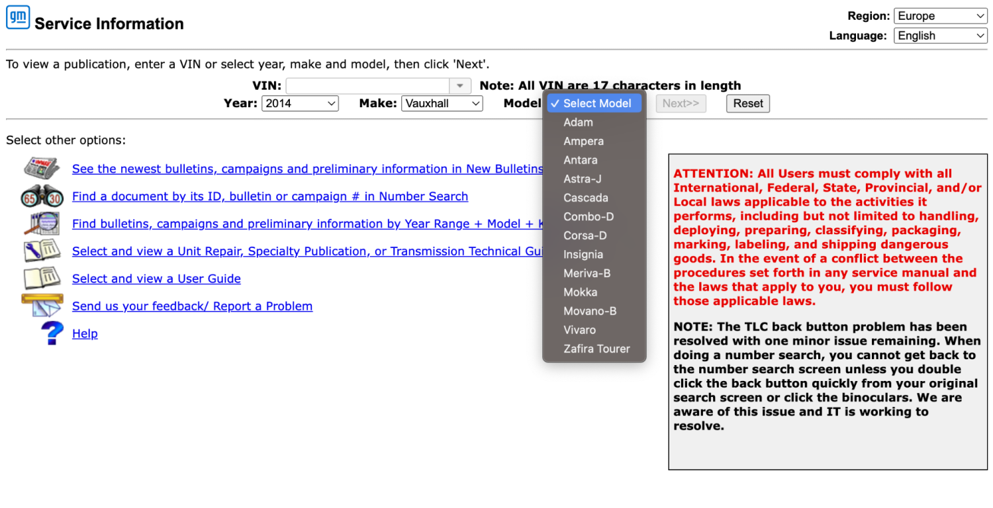Open newest bulletins in New Bulletins link

[x=307, y=169]
